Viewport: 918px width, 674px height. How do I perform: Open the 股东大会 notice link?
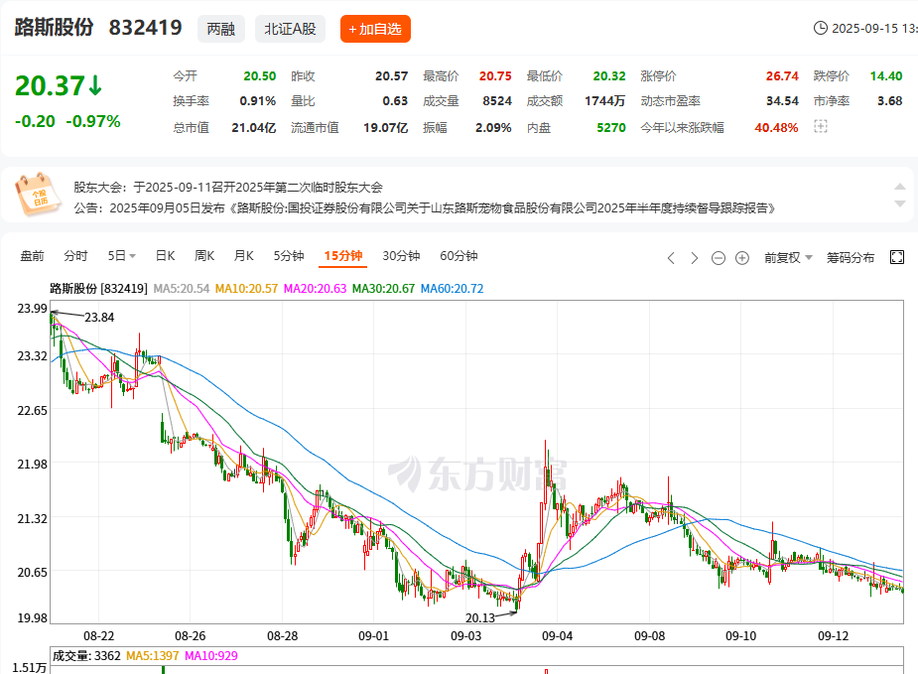coord(228,188)
